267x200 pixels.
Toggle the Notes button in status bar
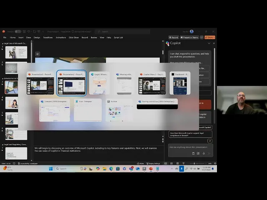click(141, 164)
